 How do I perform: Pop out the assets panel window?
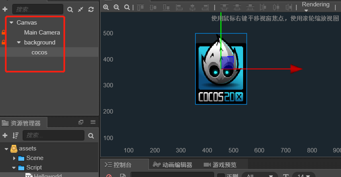coord(81,122)
